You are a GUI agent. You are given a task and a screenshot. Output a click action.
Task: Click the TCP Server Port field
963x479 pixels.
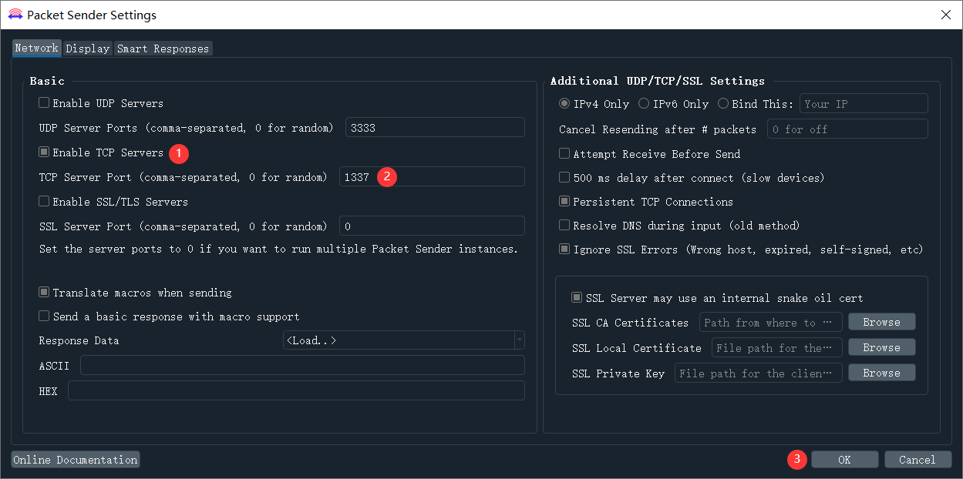pyautogui.click(x=432, y=177)
